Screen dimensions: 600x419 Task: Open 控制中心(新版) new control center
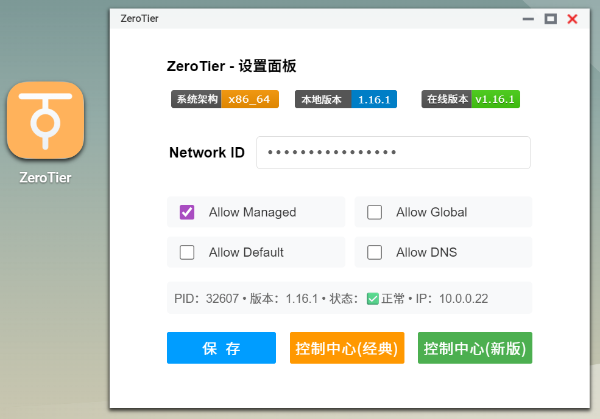(475, 348)
